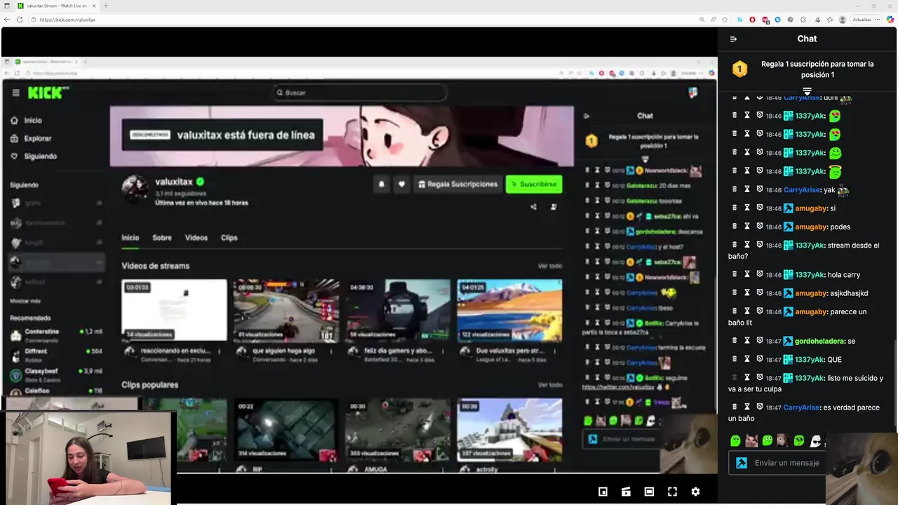This screenshot has height=505, width=898.
Task: Open video player settings gear
Action: point(695,492)
